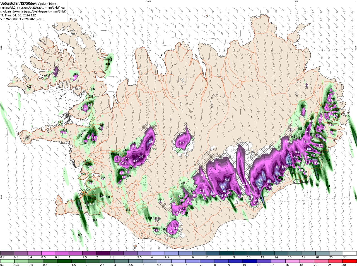Pick the dark teal 8–9 upper legend swatch
The width and height of the screenshot is (357, 267).
pos(226,253)
